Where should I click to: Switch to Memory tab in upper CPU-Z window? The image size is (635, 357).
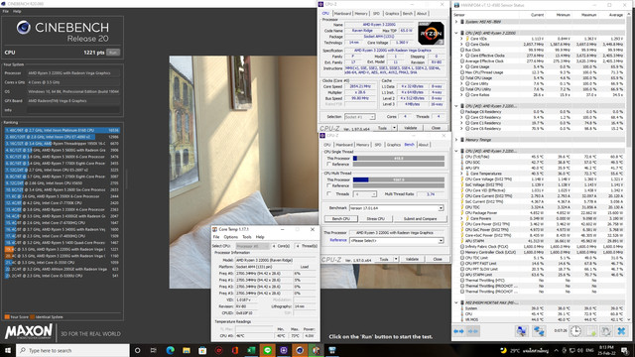(361, 13)
